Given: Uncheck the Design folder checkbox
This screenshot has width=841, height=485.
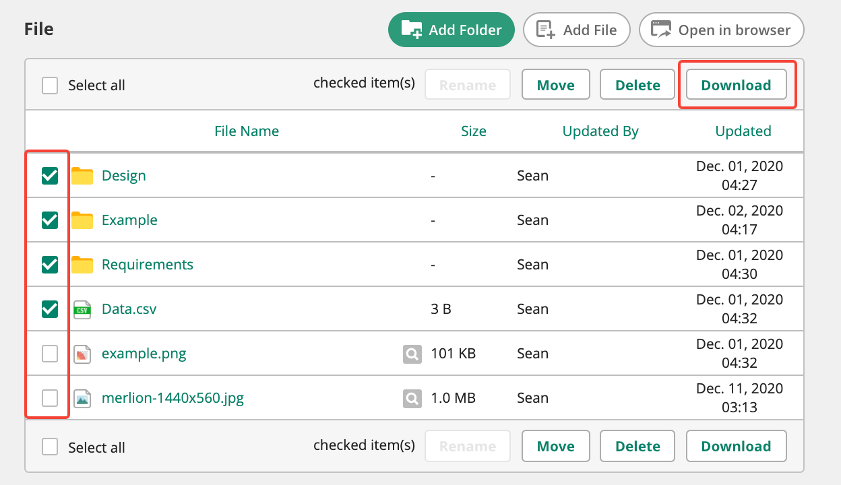Looking at the screenshot, I should [50, 176].
